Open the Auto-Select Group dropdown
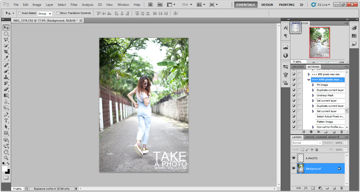 click(45, 13)
